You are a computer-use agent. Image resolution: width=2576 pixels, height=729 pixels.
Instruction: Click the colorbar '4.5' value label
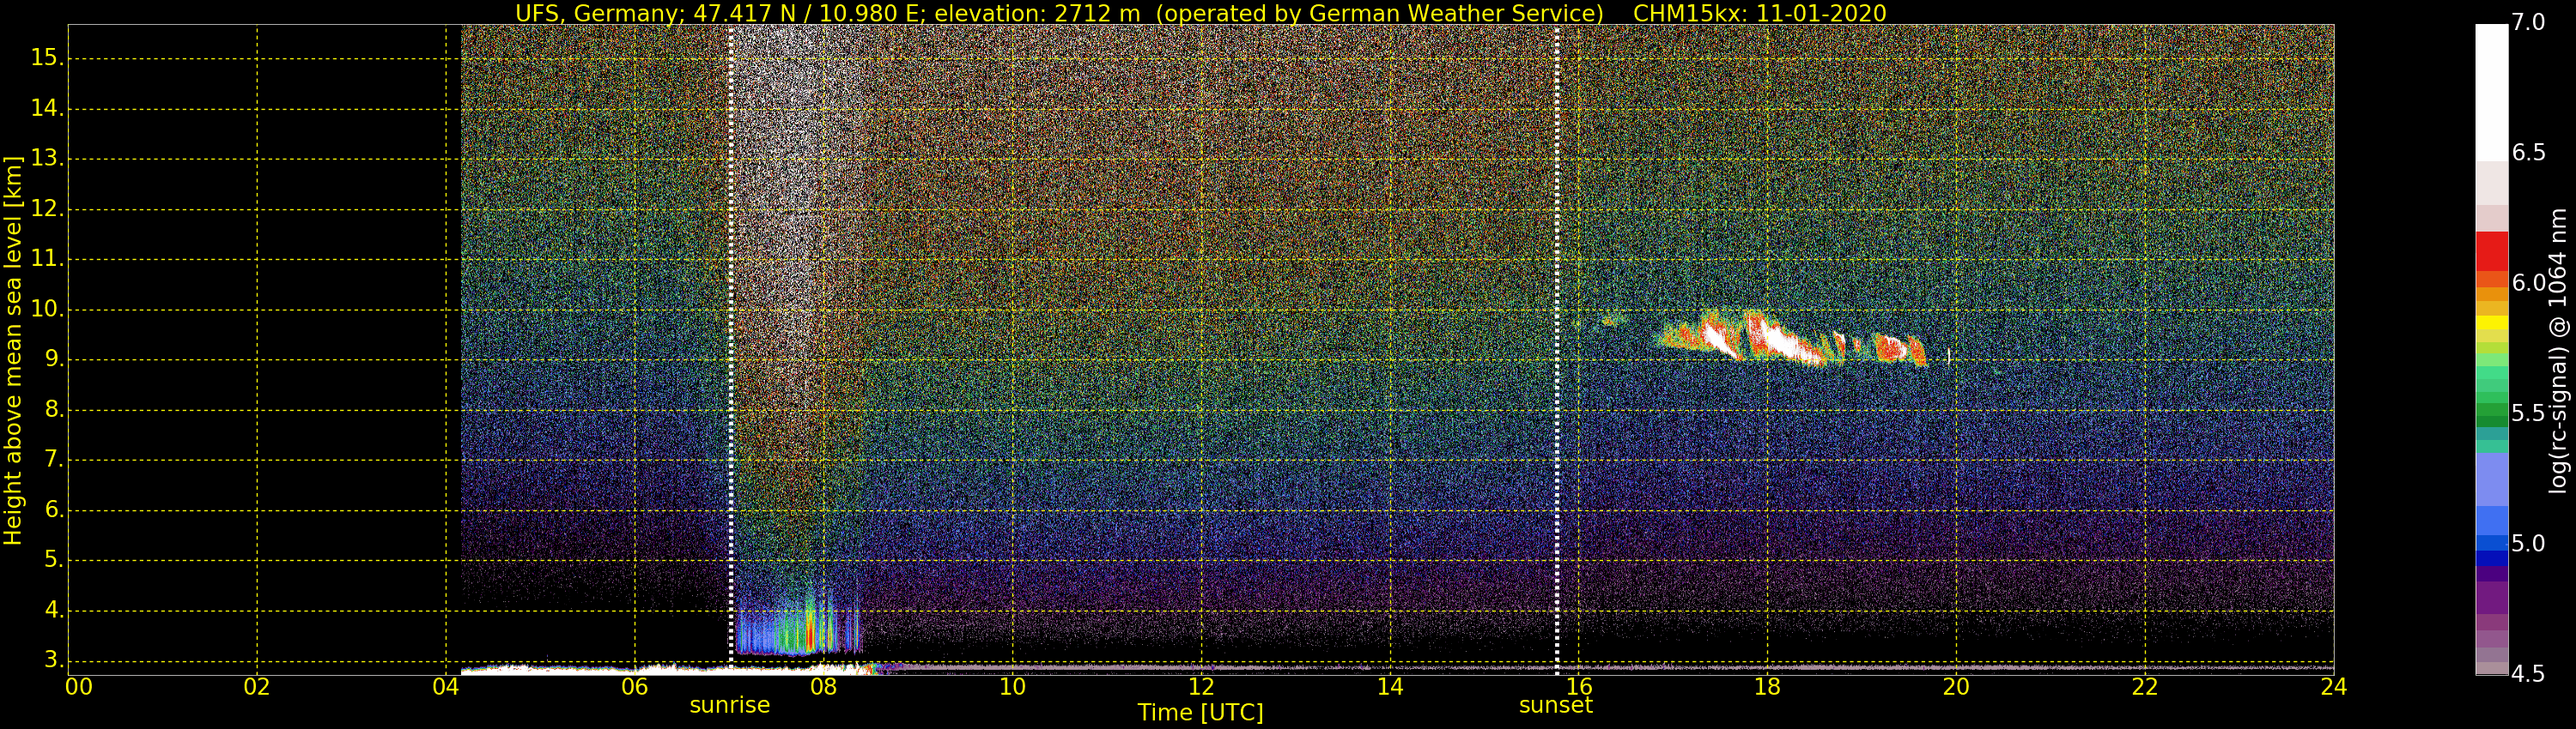tap(2529, 674)
